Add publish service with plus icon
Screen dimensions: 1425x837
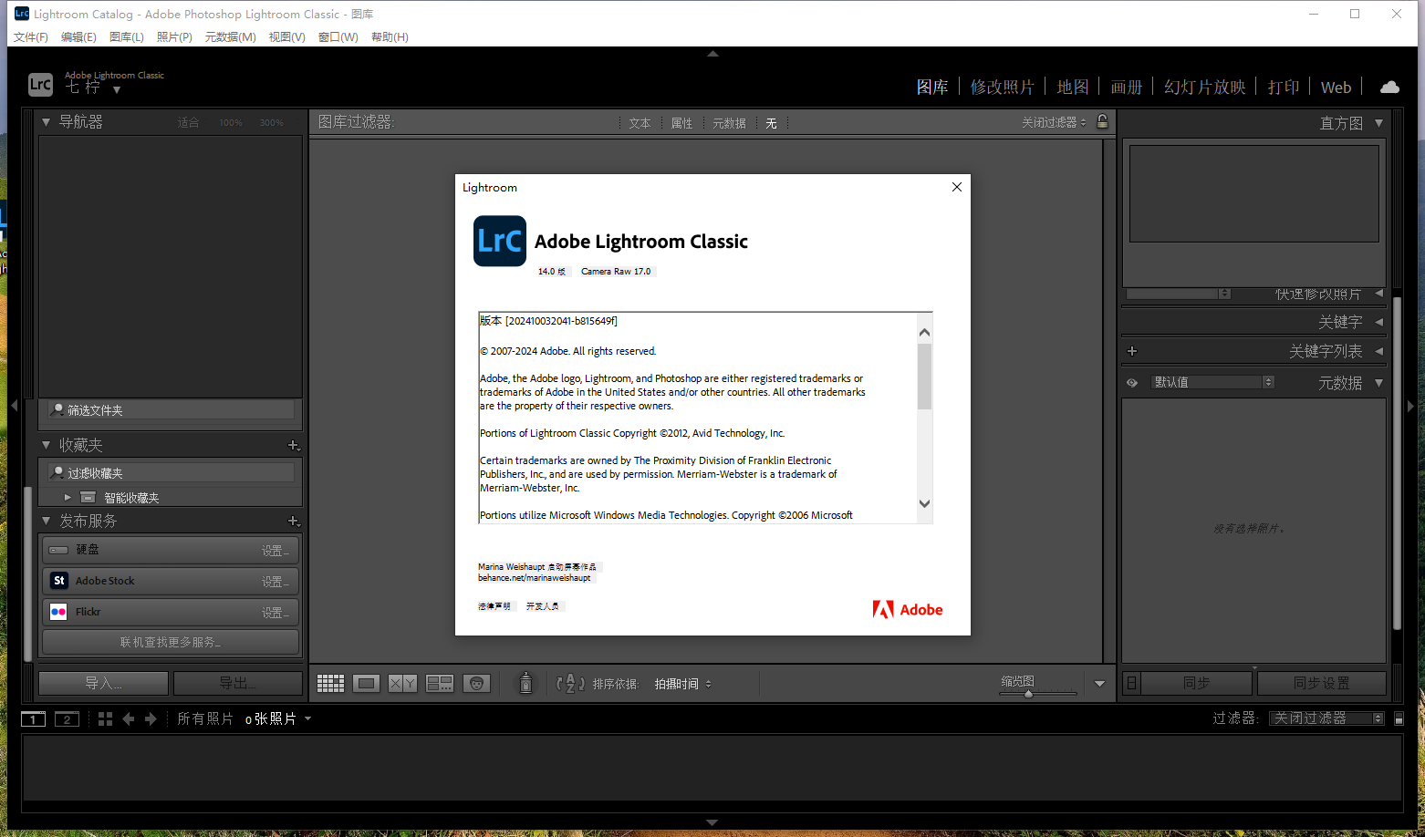click(x=294, y=521)
